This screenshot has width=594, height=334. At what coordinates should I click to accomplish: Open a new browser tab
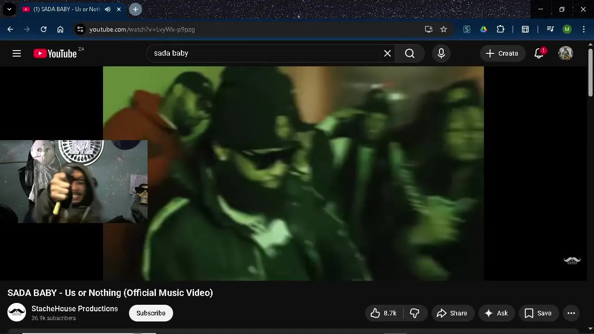coord(136,9)
